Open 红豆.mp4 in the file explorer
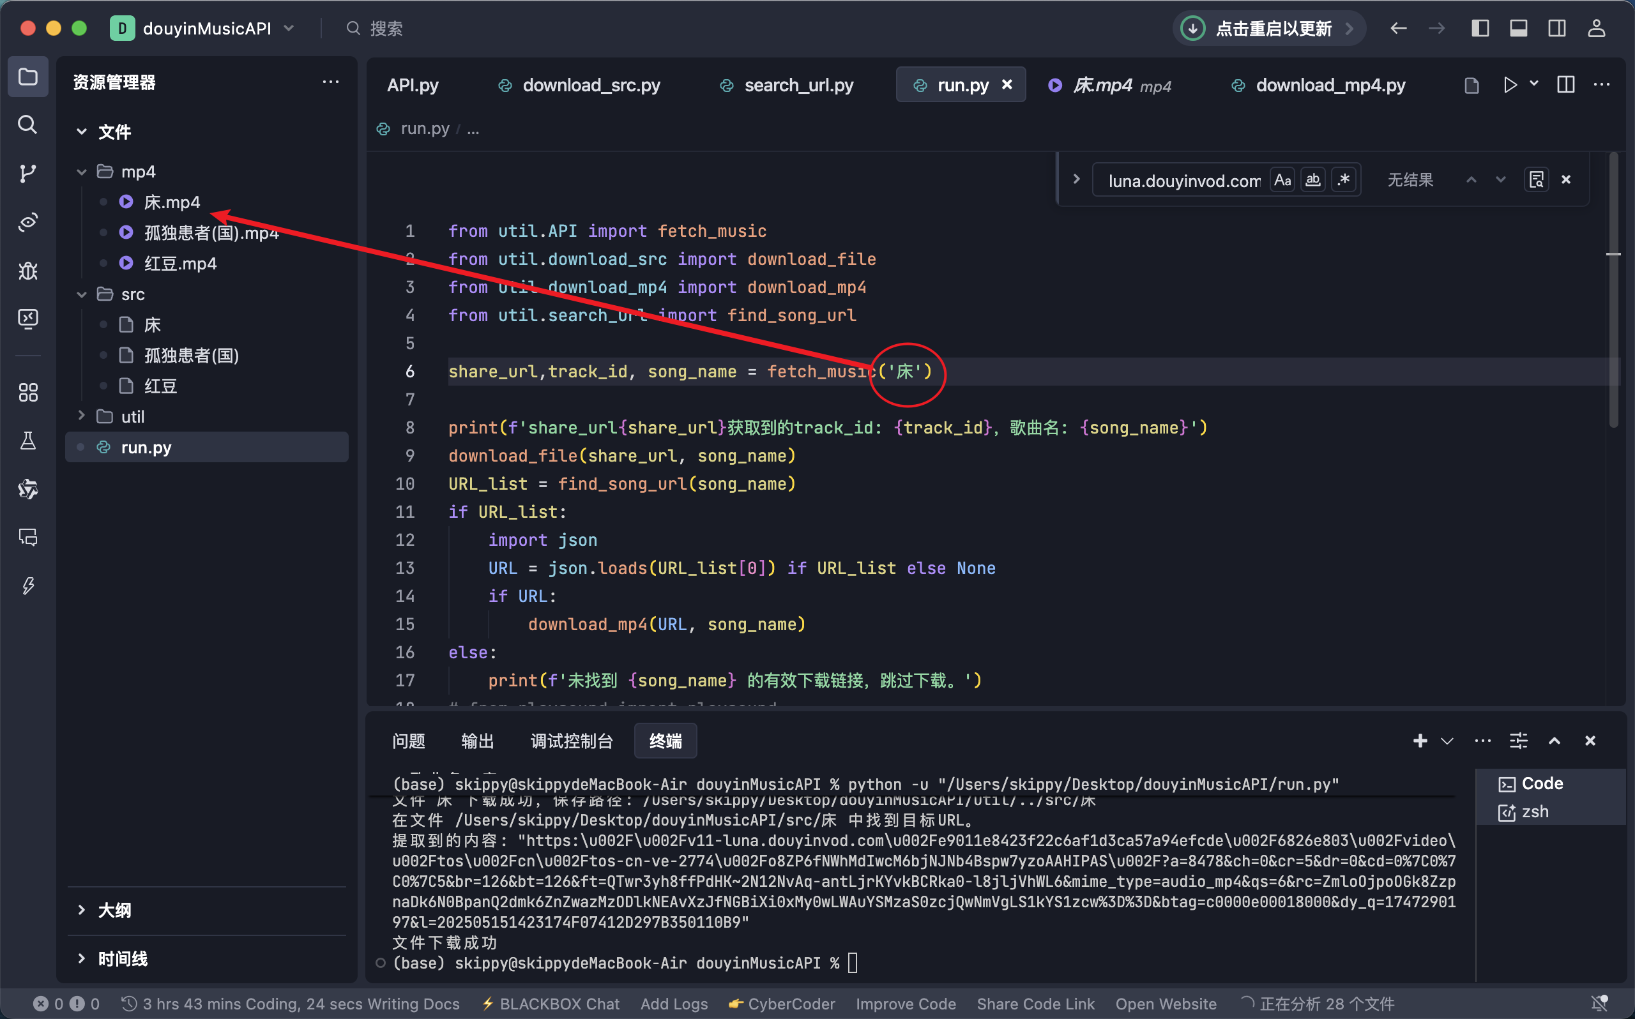Viewport: 1635px width, 1019px height. 180,264
